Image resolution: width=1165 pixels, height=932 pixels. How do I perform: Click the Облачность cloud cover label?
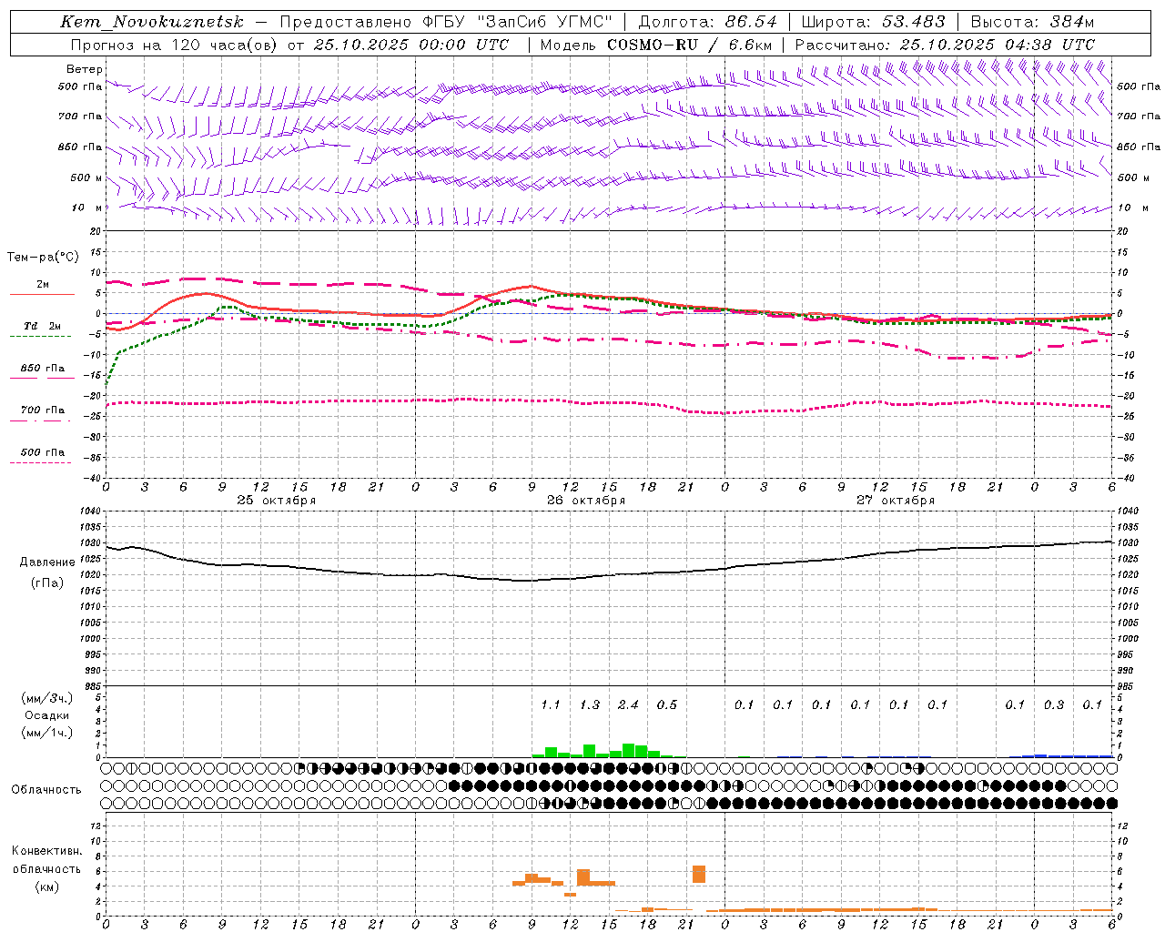(x=46, y=789)
